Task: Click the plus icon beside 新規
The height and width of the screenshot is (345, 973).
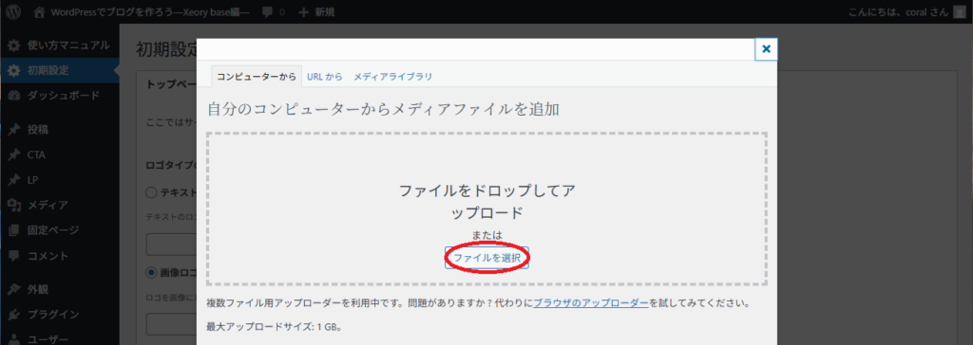Action: pos(303,11)
